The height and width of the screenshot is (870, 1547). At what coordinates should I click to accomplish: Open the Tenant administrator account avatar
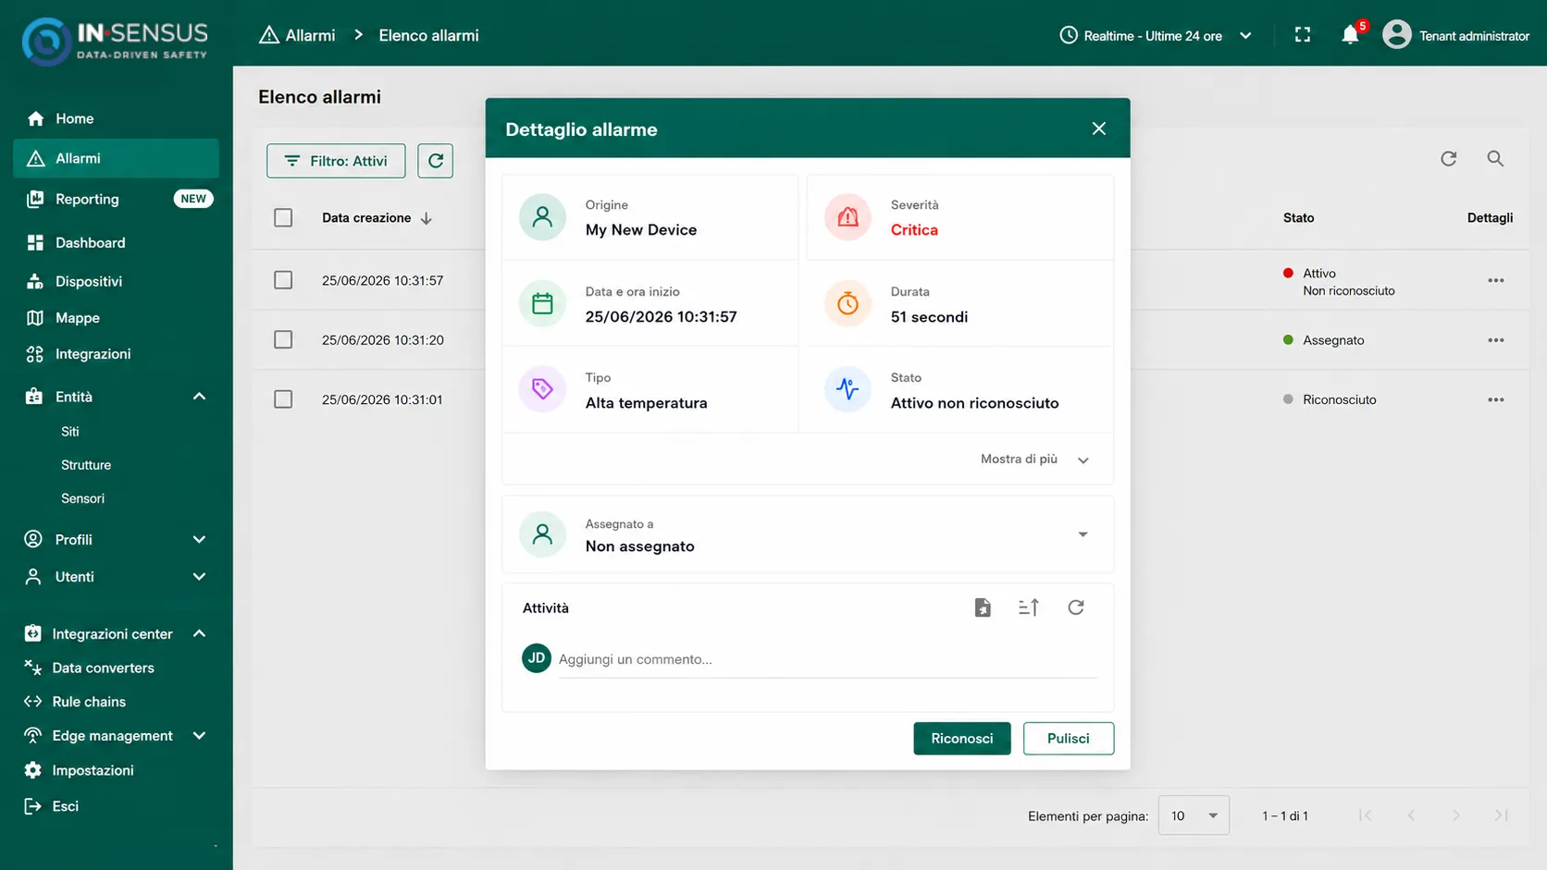pyautogui.click(x=1396, y=35)
